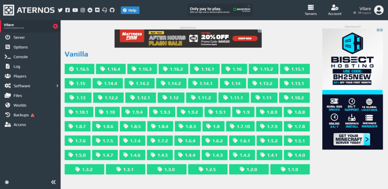Choose Vanilla version 1.6.4
Image resolution: width=388 pixels, height=189 pixels.
(x=187, y=141)
